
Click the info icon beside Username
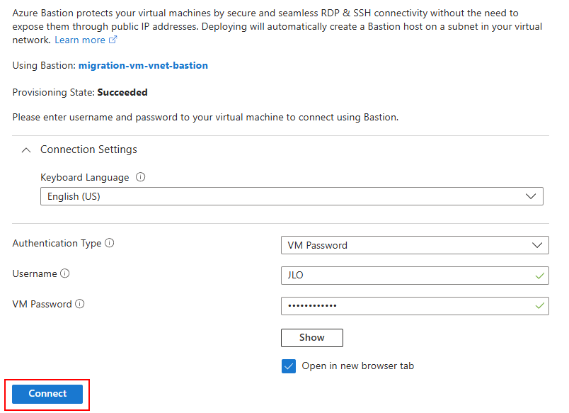(65, 273)
